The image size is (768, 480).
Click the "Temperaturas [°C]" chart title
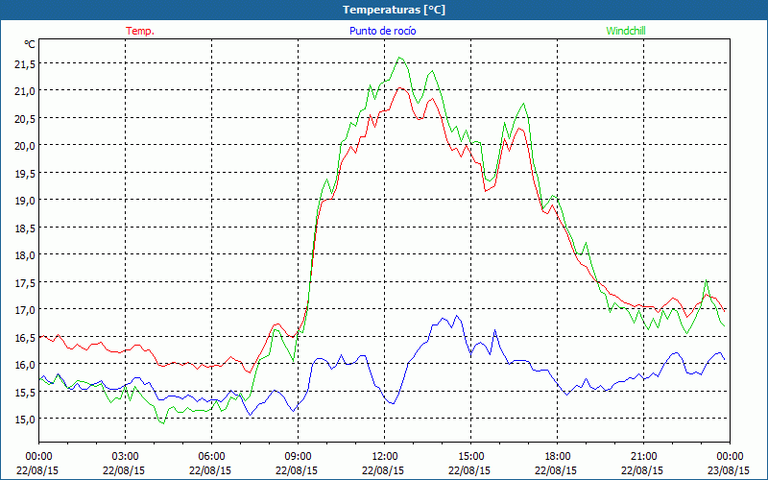(x=384, y=10)
